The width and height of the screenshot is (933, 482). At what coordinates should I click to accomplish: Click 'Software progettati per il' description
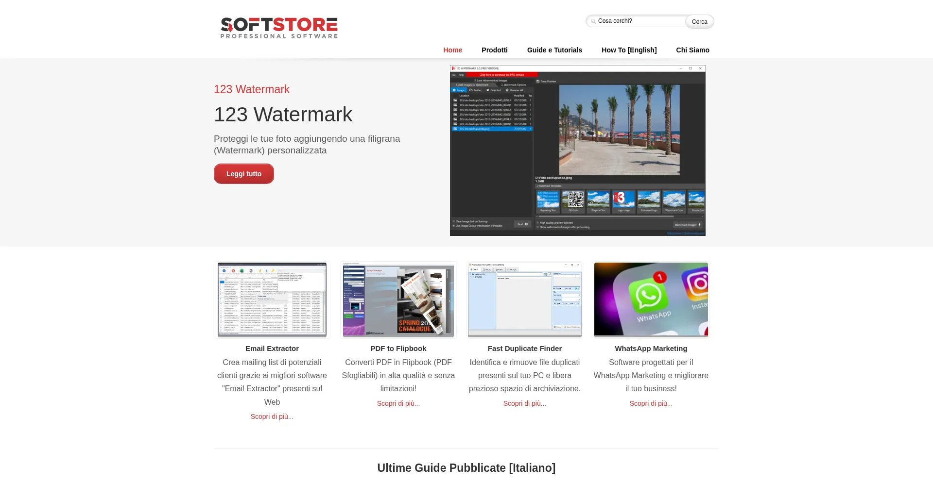point(651,375)
